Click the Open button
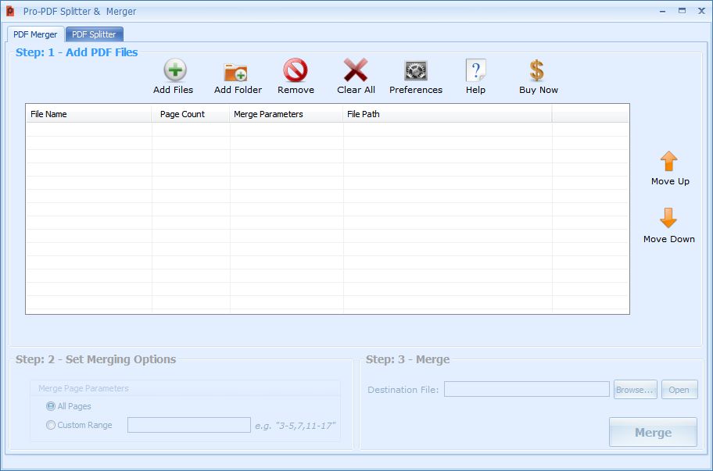 (x=679, y=390)
